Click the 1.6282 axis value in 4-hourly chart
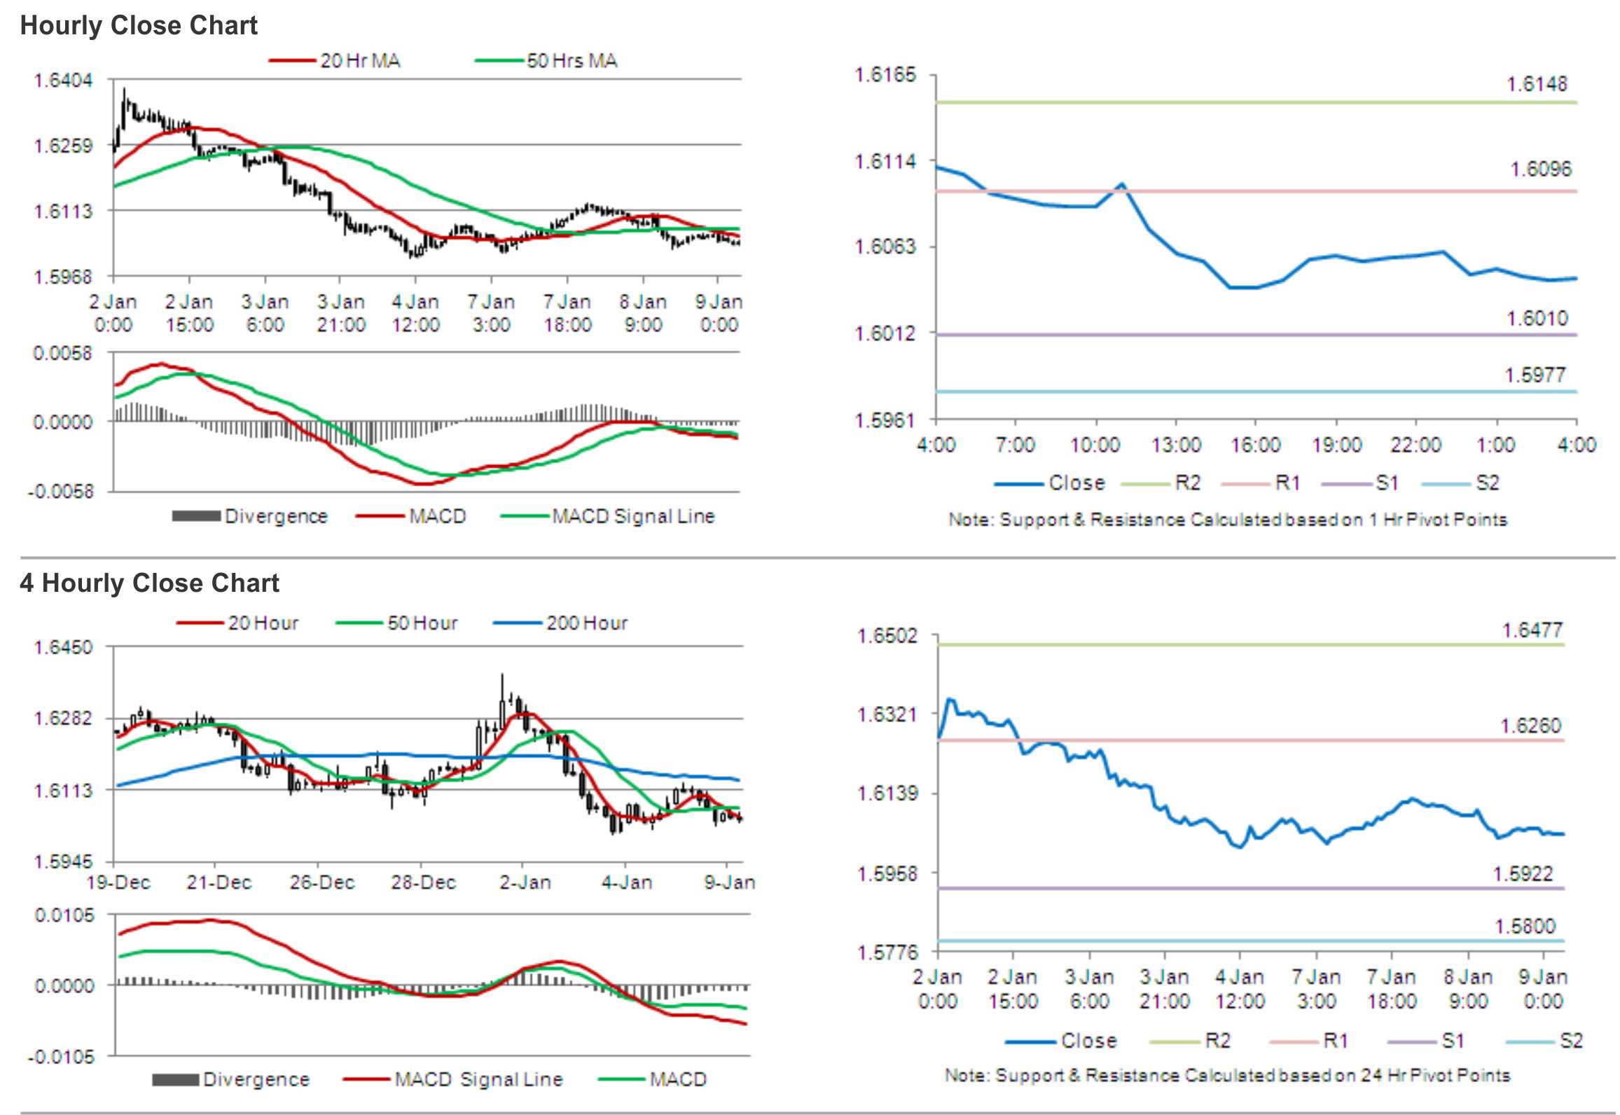 coord(63,719)
